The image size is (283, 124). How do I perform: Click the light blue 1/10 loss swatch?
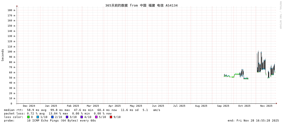pyautogui.click(x=38, y=117)
